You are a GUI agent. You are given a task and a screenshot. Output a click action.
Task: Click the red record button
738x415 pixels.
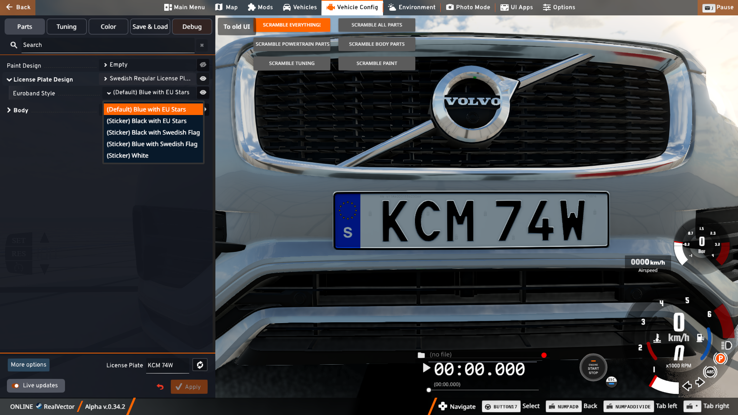click(544, 355)
